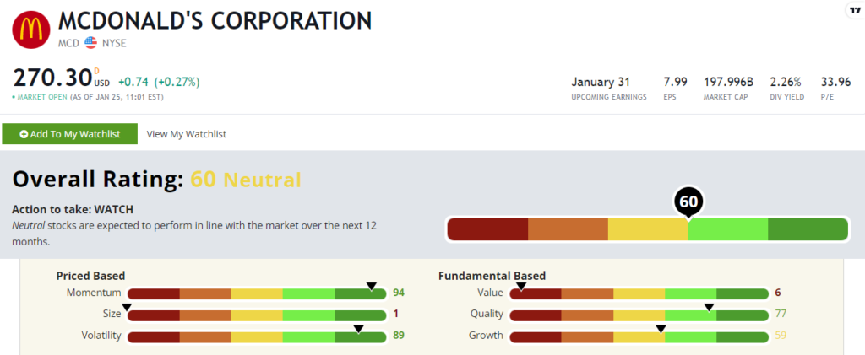Click the Quality bar triangle marker
Screen dimensions: 865x355
[709, 307]
